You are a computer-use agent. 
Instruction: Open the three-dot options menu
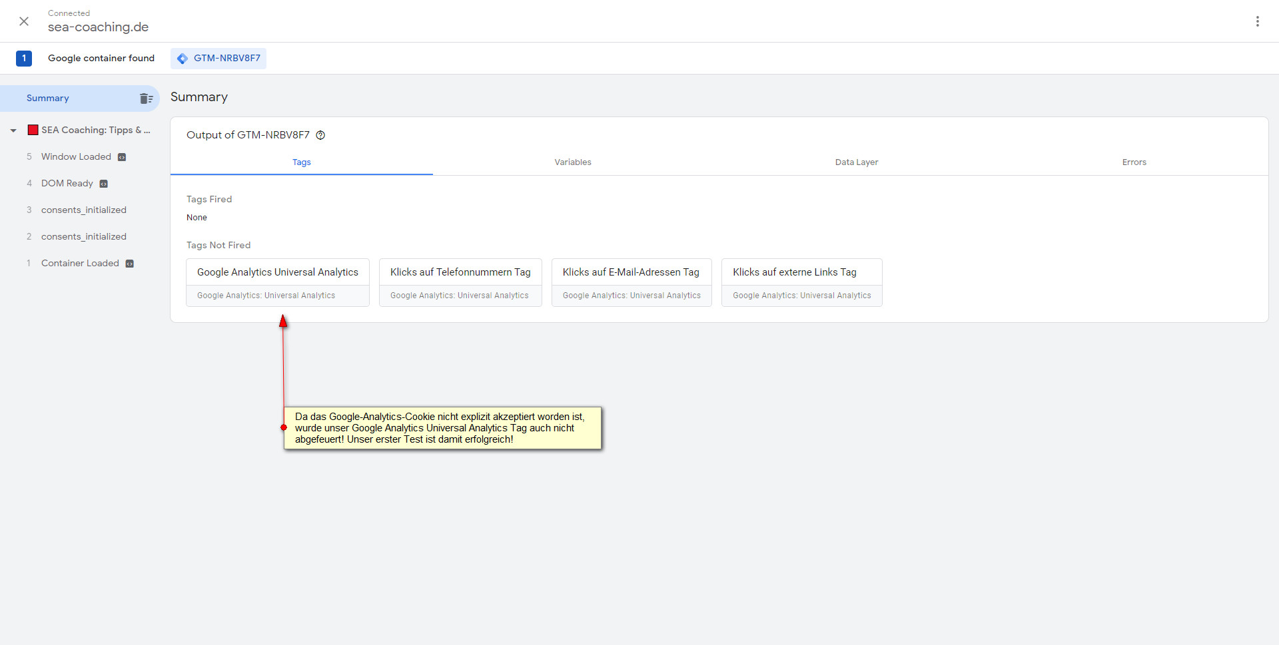point(1258,21)
